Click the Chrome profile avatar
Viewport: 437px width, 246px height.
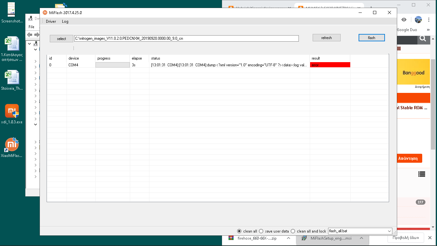[x=418, y=20]
